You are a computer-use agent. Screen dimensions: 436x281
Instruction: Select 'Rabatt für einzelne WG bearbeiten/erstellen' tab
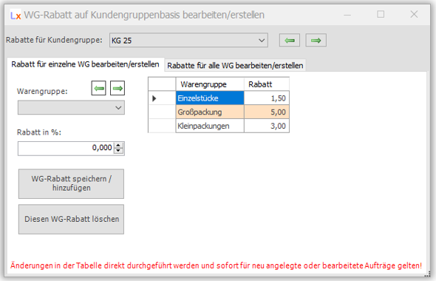click(85, 64)
